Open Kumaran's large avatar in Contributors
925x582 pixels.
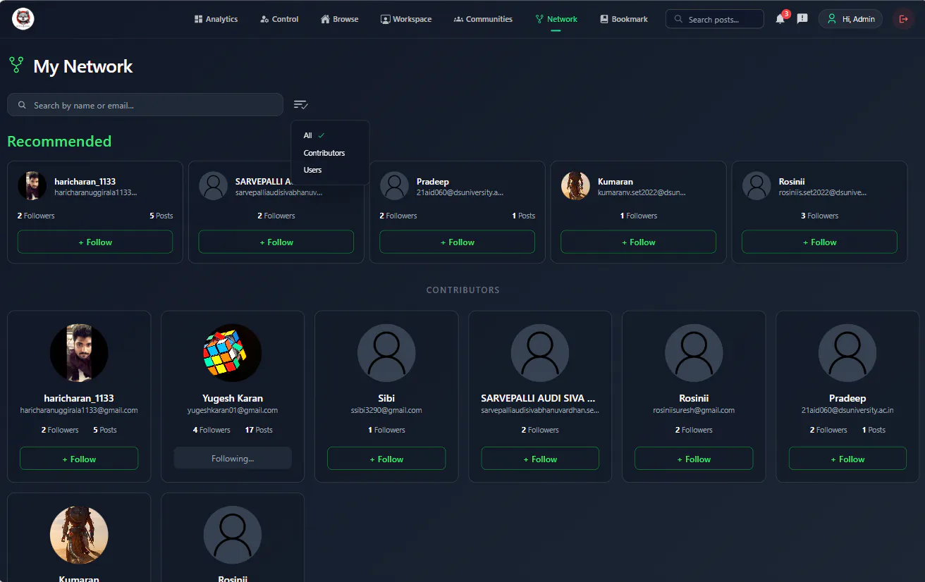pos(79,535)
